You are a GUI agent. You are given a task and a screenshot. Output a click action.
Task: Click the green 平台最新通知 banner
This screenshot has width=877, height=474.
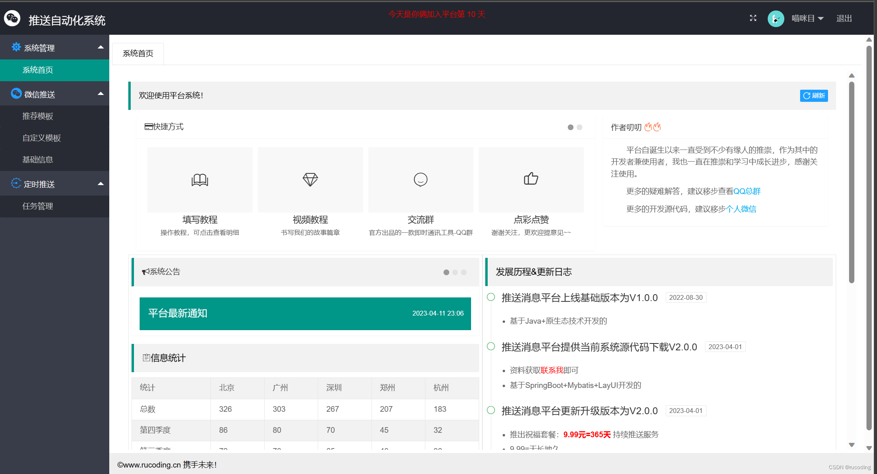pos(305,314)
